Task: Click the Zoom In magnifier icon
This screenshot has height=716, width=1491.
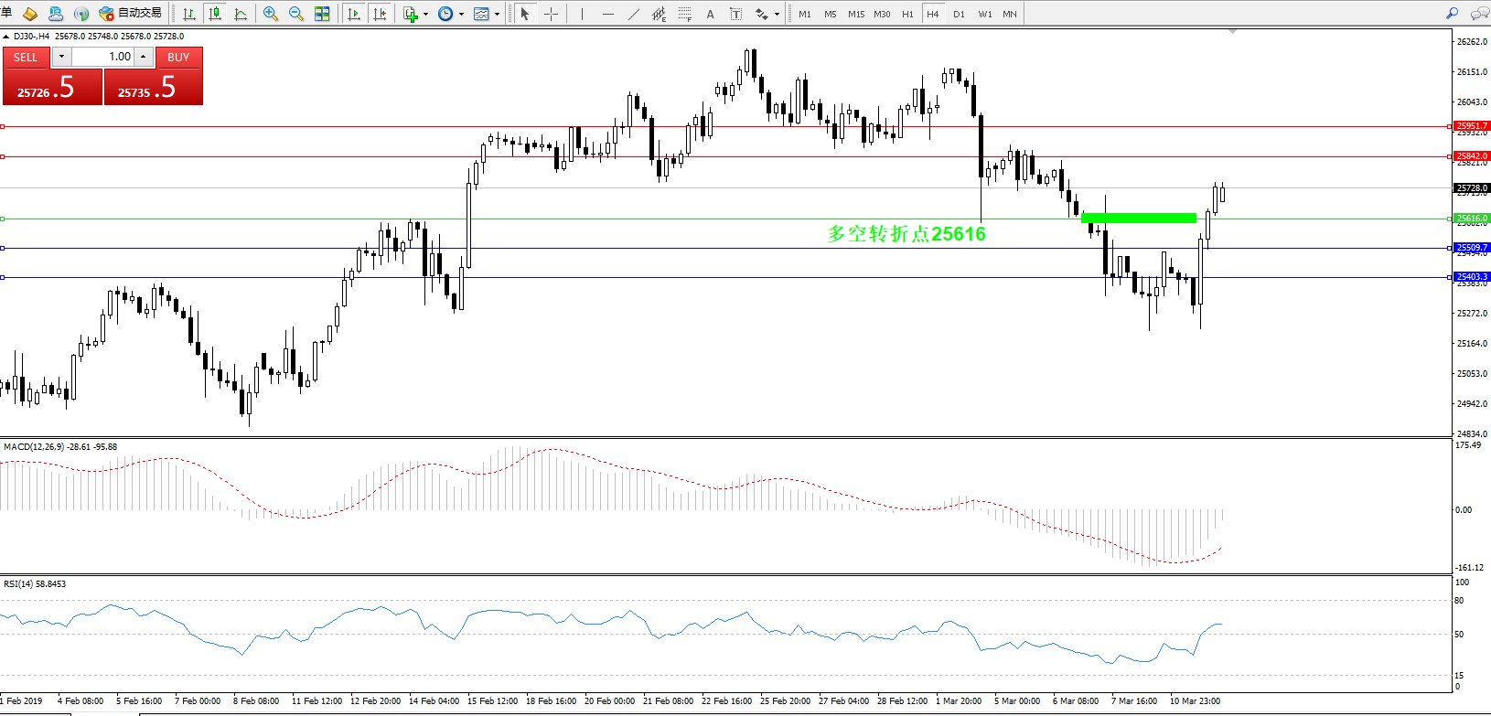Action: tap(270, 14)
